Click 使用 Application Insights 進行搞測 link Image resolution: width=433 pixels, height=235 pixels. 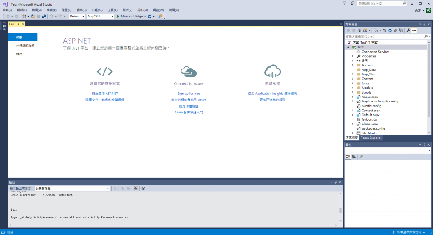tap(273, 94)
